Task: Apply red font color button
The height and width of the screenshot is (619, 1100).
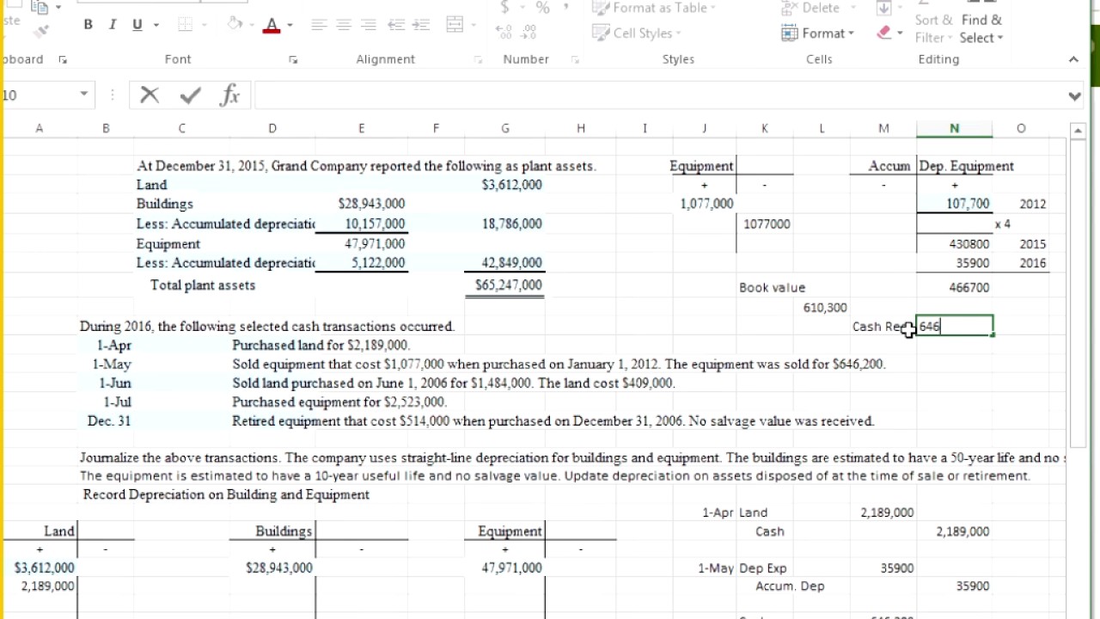Action: (x=272, y=25)
